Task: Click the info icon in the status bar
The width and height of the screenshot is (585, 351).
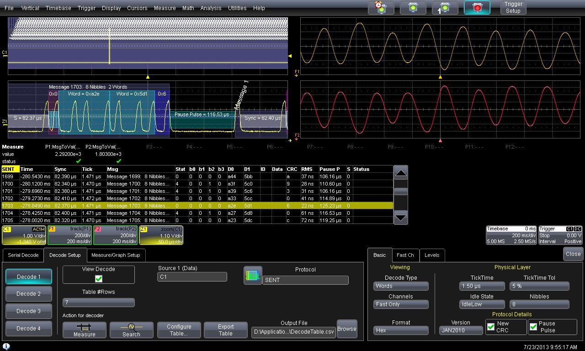Action: tap(6, 347)
